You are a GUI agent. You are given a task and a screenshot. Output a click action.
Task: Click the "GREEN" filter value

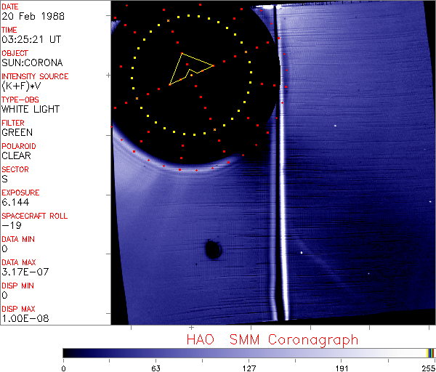[17, 132]
